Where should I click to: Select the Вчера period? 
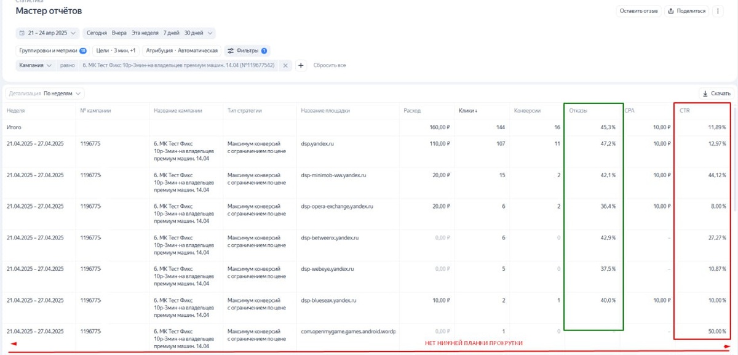(119, 33)
